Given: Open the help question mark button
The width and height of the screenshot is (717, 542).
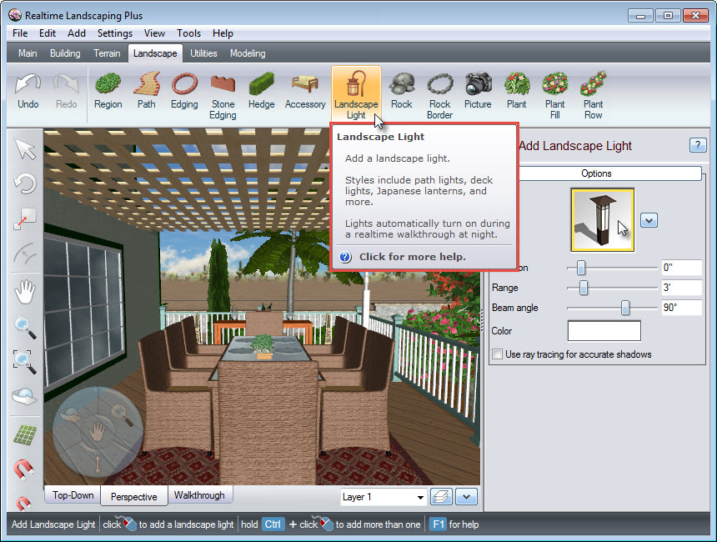Looking at the screenshot, I should (697, 145).
